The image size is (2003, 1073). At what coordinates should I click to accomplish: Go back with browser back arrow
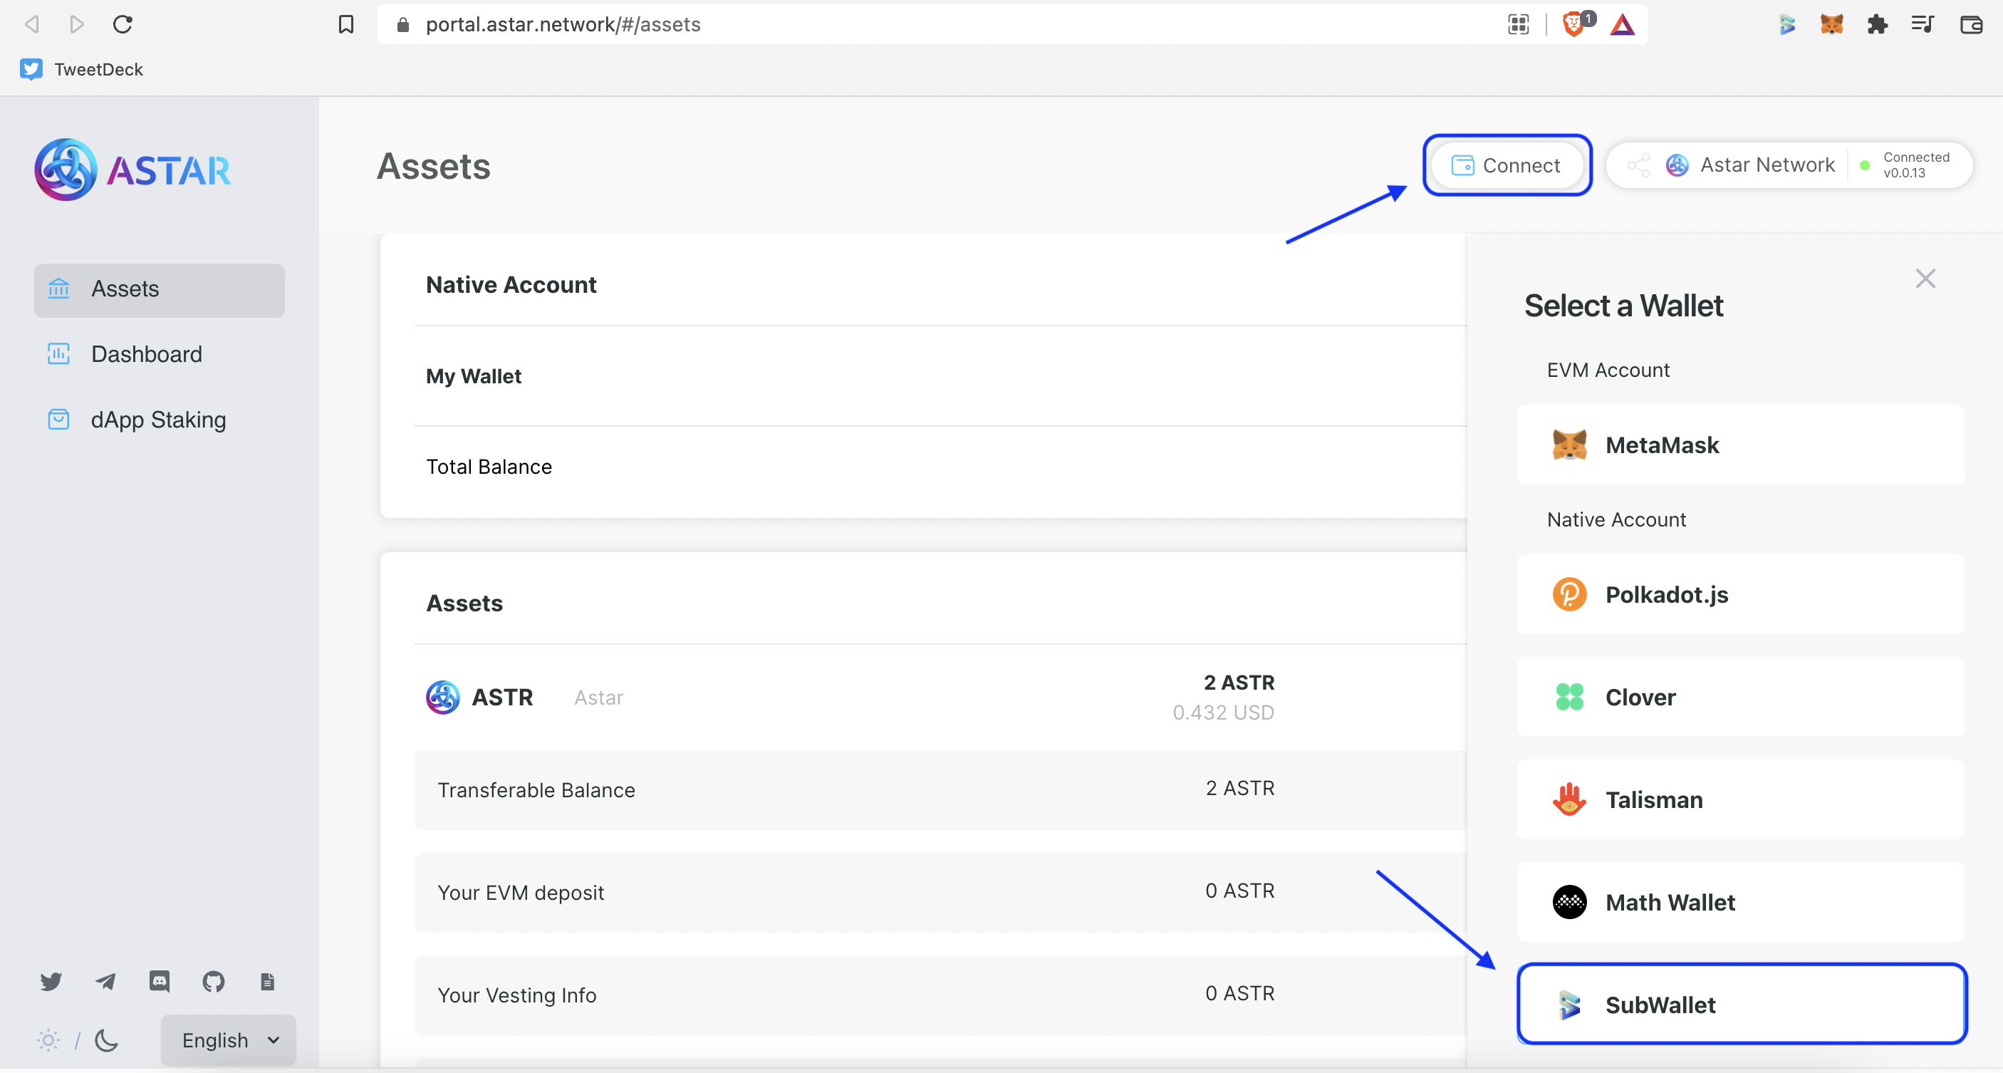pyautogui.click(x=32, y=24)
